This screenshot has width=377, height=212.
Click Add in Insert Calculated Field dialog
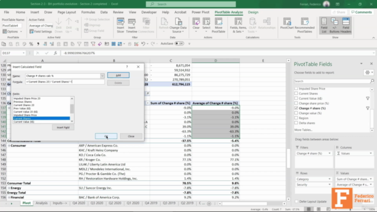118,75
